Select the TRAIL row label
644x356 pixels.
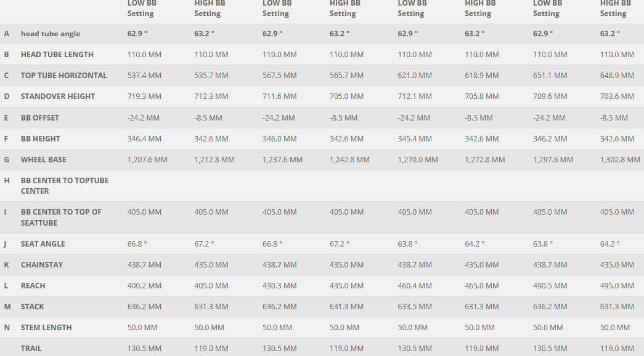point(31,349)
